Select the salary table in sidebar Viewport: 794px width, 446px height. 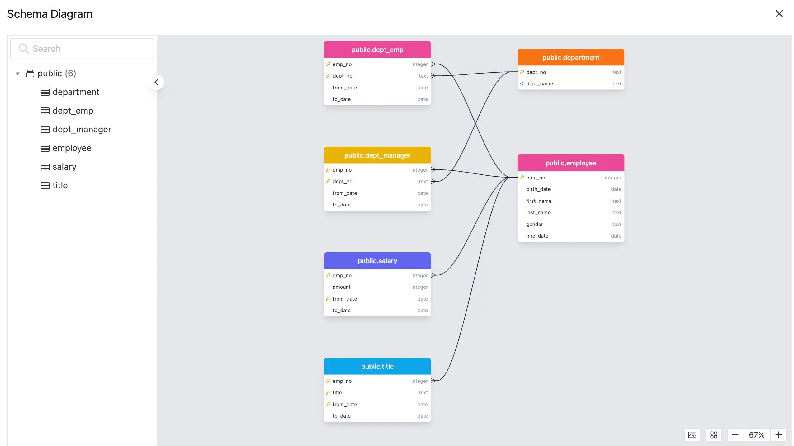pos(64,166)
